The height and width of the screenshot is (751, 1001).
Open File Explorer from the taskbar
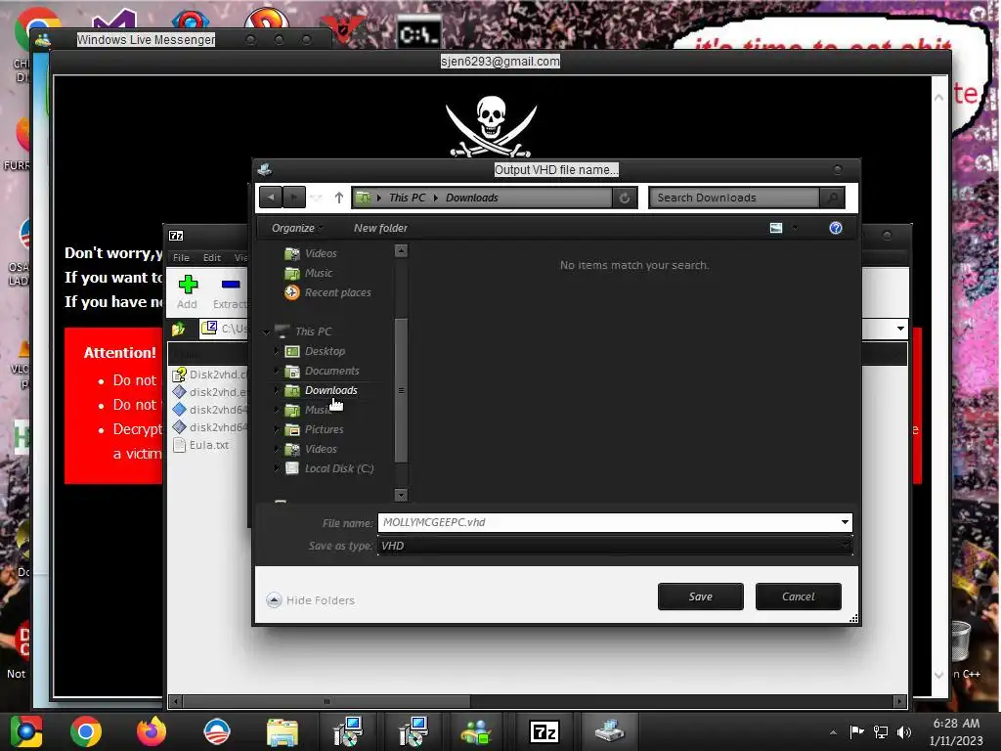(283, 731)
